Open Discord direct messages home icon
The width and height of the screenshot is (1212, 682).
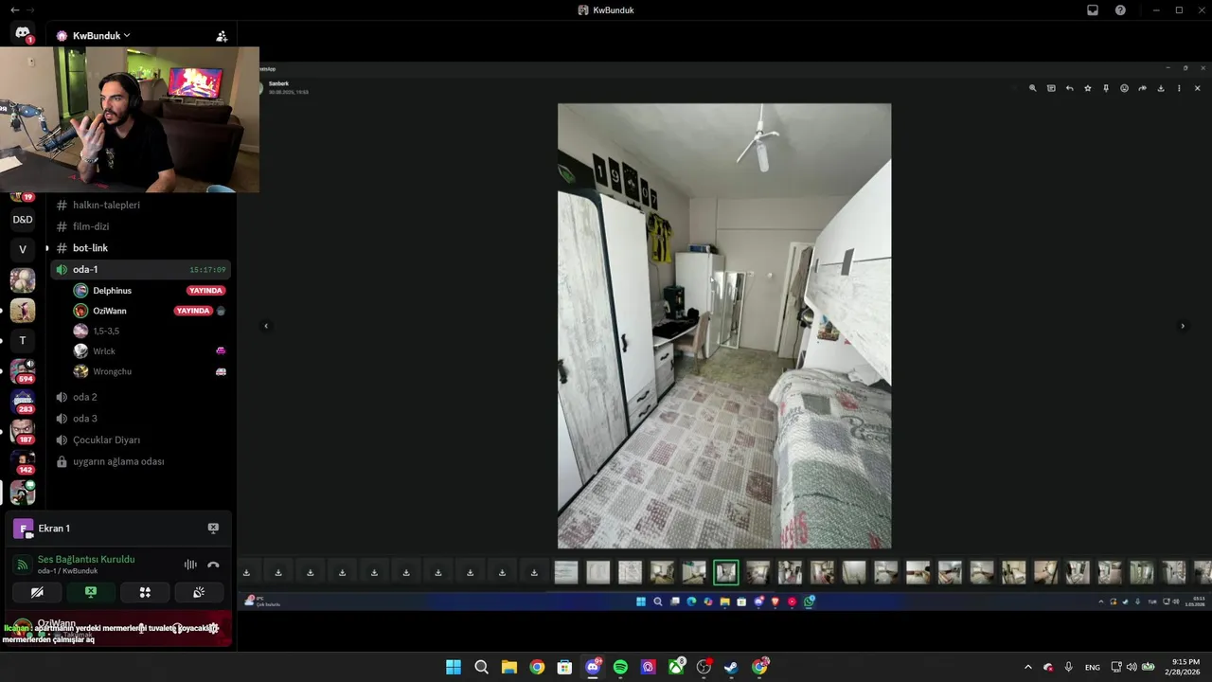pos(23,33)
